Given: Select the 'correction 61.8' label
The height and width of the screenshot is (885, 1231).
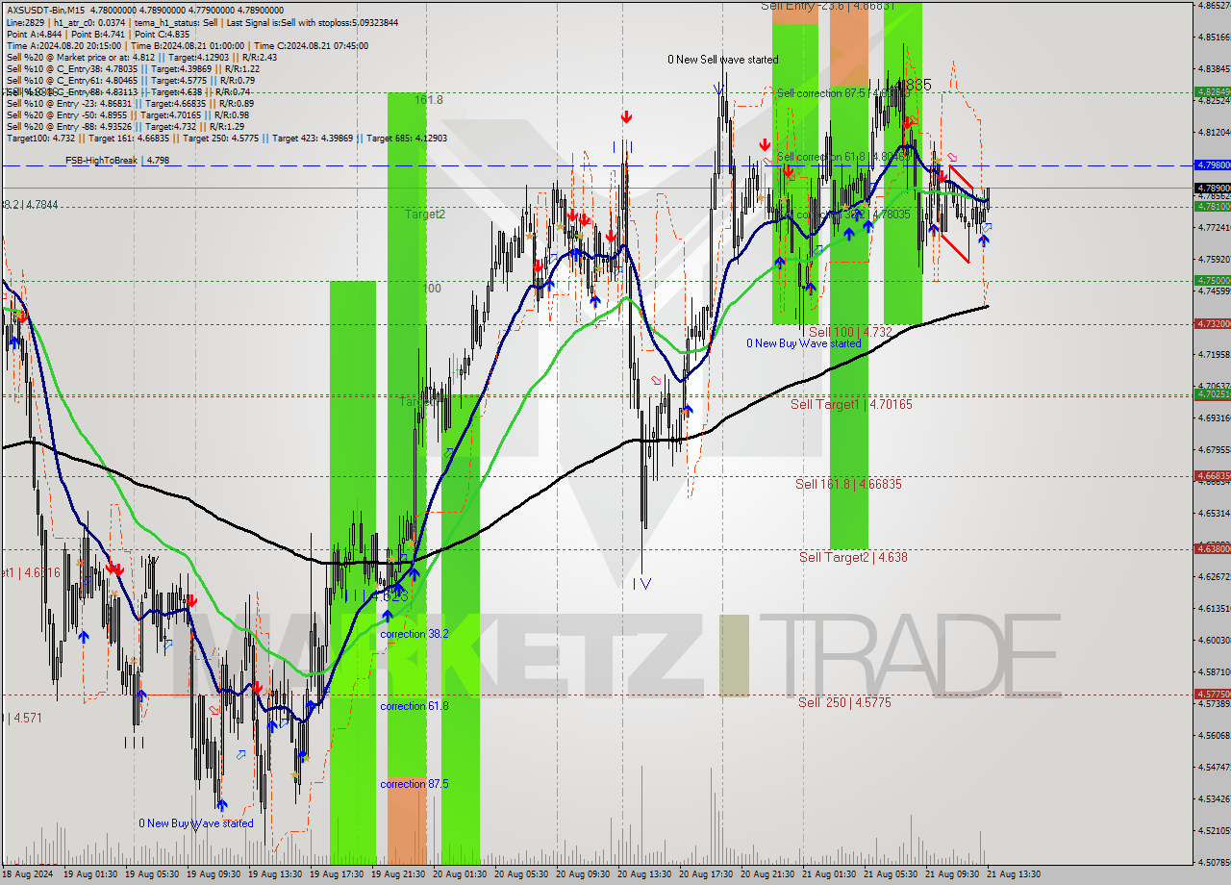Looking at the screenshot, I should click(415, 706).
